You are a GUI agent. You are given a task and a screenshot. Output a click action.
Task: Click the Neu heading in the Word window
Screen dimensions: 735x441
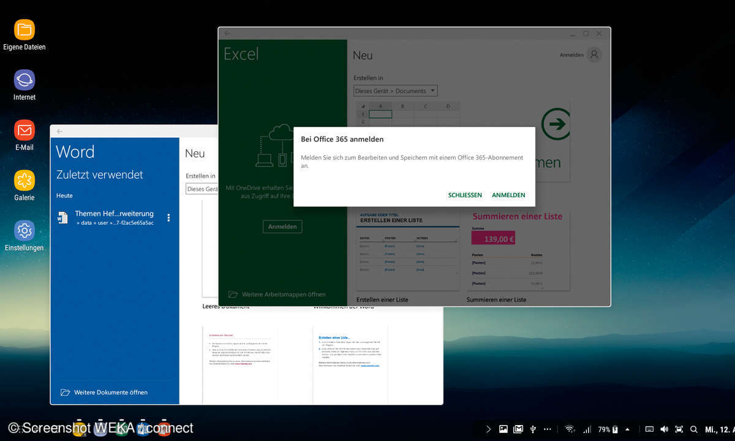[x=195, y=153]
